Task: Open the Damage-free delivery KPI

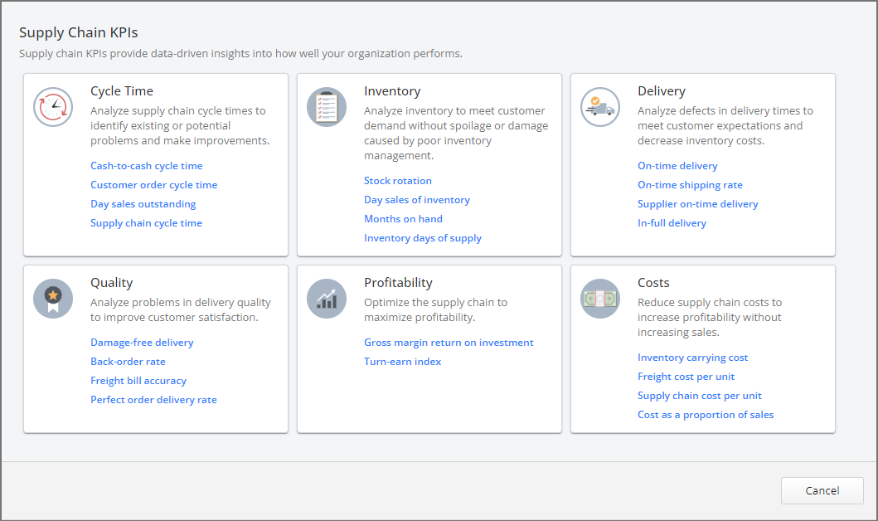Action: 142,342
